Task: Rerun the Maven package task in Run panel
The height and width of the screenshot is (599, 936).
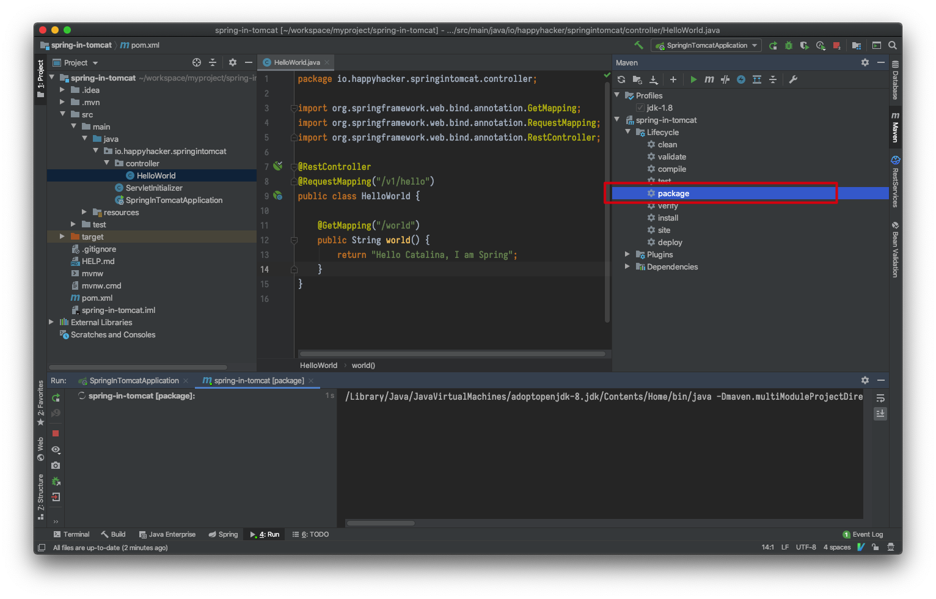Action: tap(56, 398)
